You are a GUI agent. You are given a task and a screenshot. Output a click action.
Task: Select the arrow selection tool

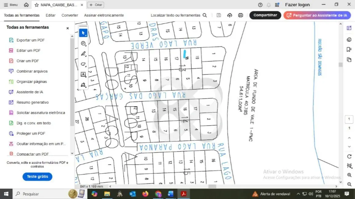[83, 33]
